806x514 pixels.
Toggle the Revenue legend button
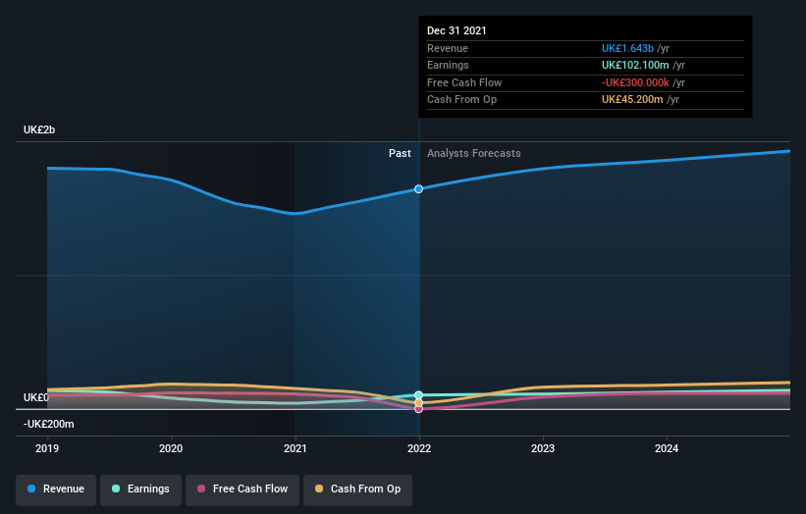[56, 489]
